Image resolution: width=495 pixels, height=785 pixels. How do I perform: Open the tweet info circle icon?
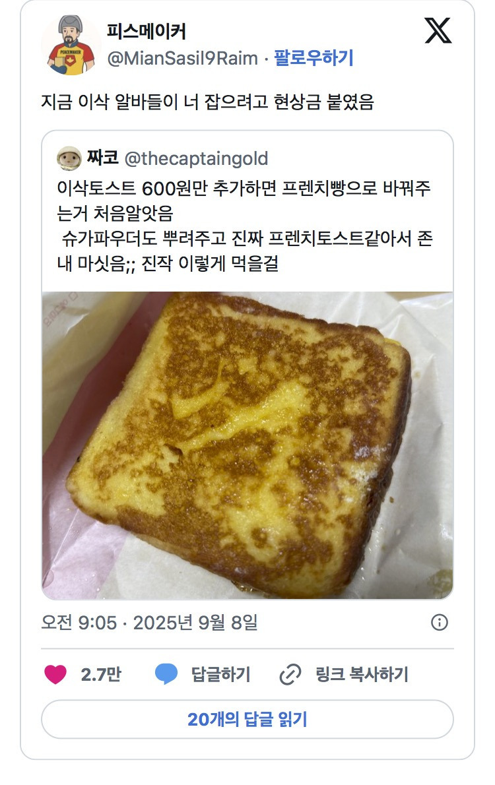(x=440, y=622)
